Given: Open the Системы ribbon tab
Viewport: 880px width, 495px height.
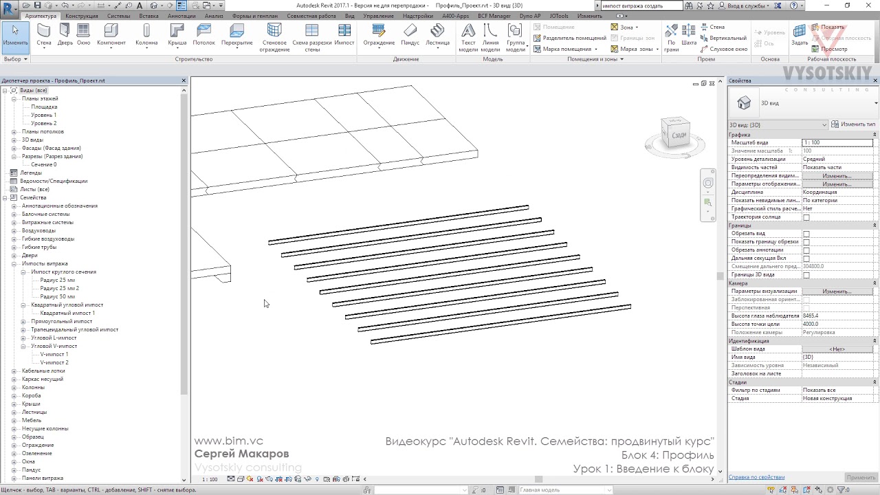Looking at the screenshot, I should click(x=118, y=16).
